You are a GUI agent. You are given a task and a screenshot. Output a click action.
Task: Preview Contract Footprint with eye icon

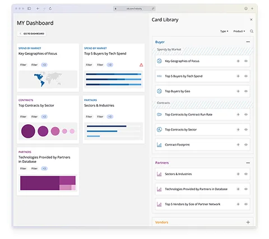pos(246,144)
